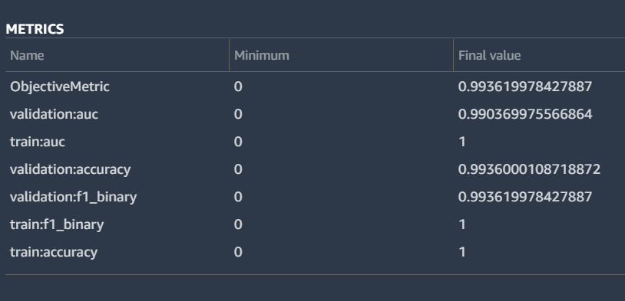Select the validation:auc metric name

tap(54, 115)
